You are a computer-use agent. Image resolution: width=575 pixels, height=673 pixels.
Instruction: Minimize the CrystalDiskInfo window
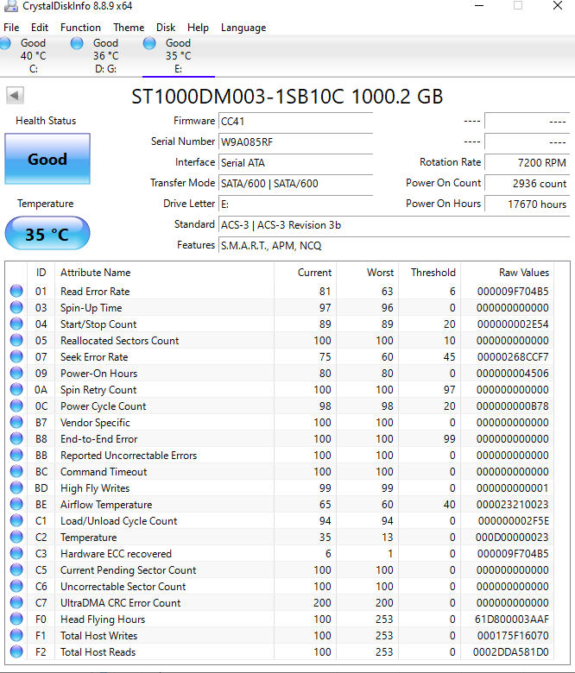tap(479, 6)
